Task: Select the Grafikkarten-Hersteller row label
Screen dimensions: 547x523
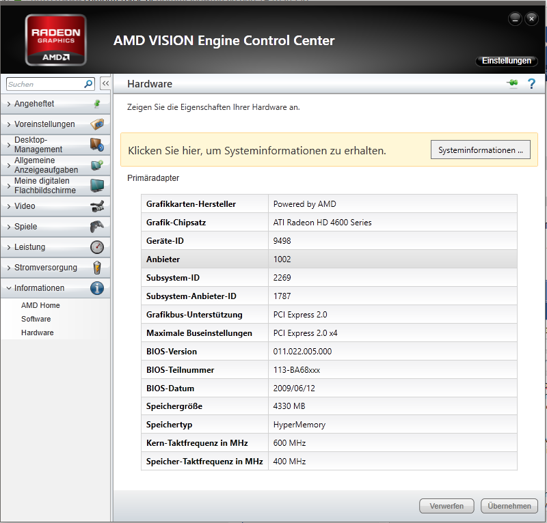Action: coord(191,204)
